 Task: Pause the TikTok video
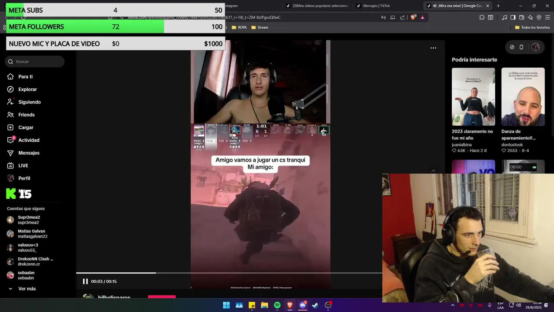(x=85, y=281)
